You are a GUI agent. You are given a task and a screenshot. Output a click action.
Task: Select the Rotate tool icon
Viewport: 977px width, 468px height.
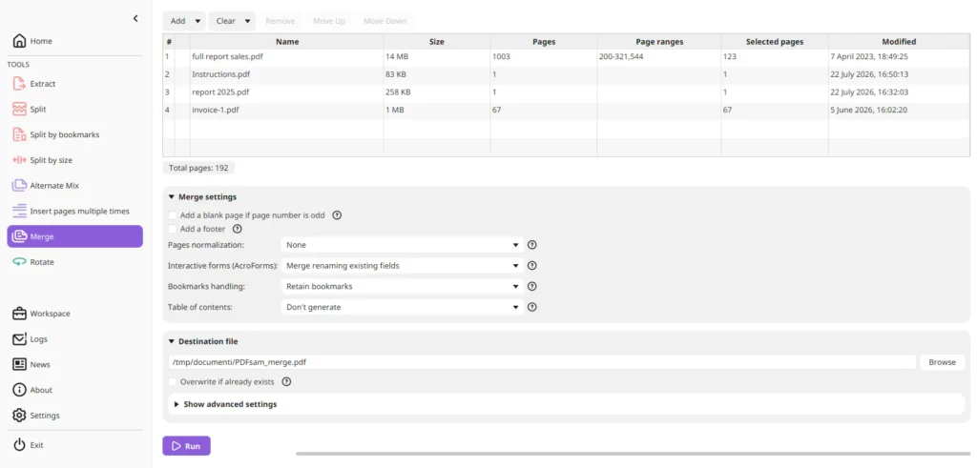19,262
